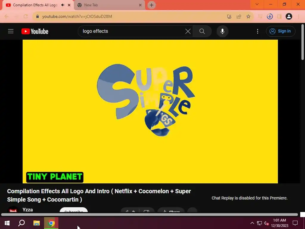
Task: Open the Chrome side panel
Action: click(279, 17)
